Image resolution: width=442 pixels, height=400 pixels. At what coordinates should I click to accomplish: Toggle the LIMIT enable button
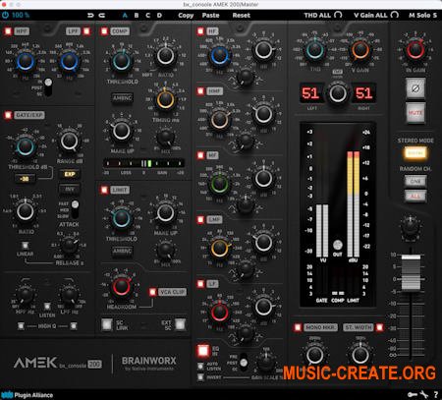104,190
